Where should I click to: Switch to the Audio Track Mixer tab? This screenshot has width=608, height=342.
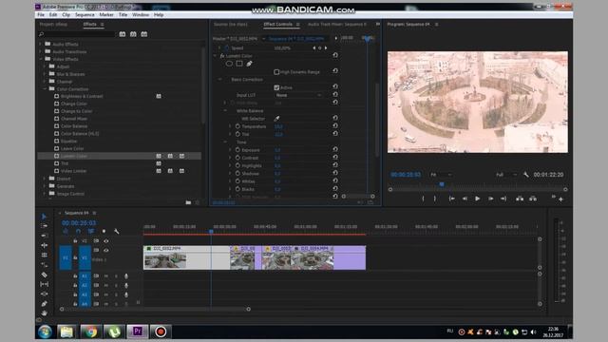tap(336, 24)
